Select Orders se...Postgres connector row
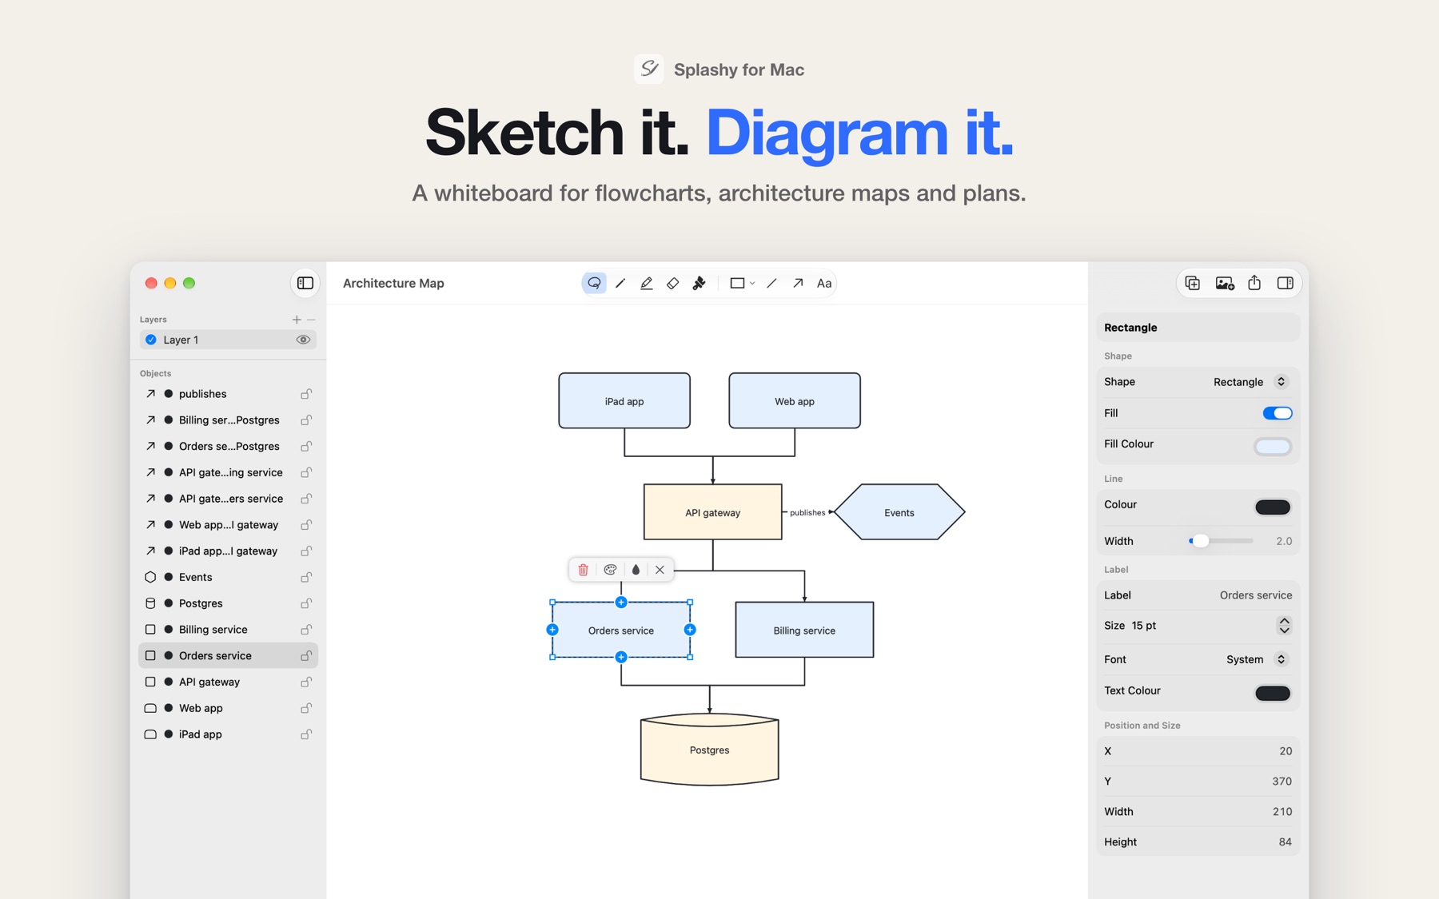1439x899 pixels. pyautogui.click(x=228, y=447)
